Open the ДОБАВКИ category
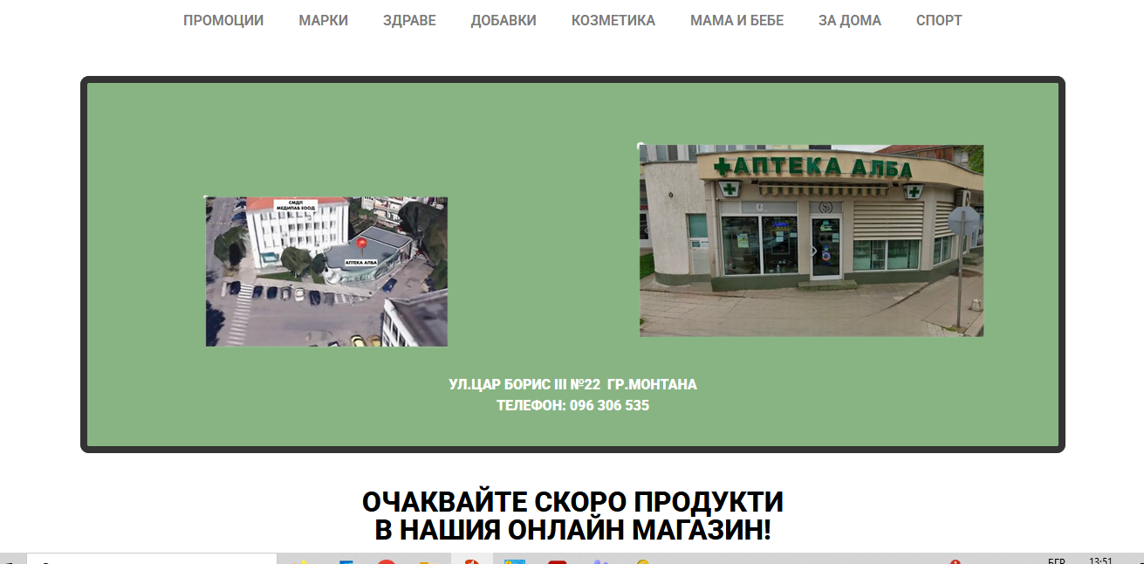The image size is (1144, 564). 503,20
